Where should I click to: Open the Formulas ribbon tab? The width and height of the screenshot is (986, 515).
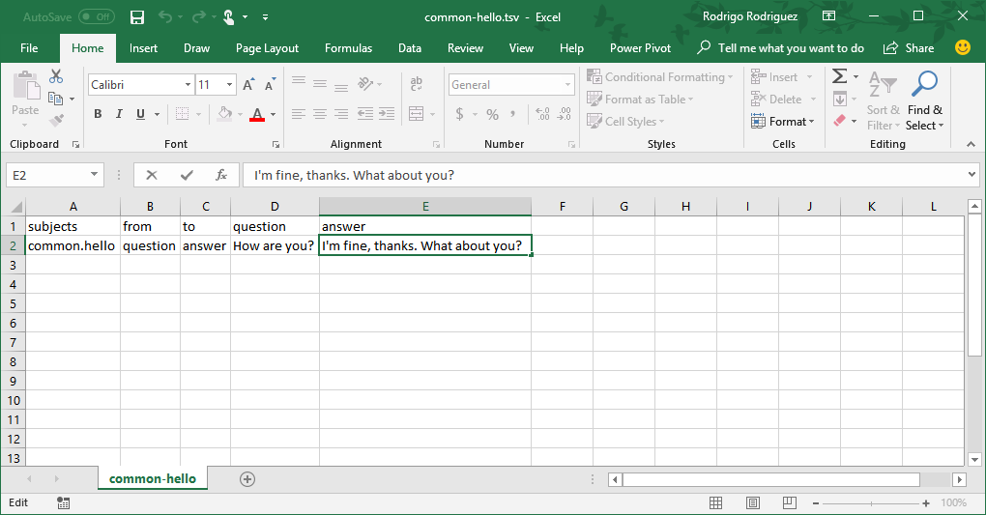[348, 48]
